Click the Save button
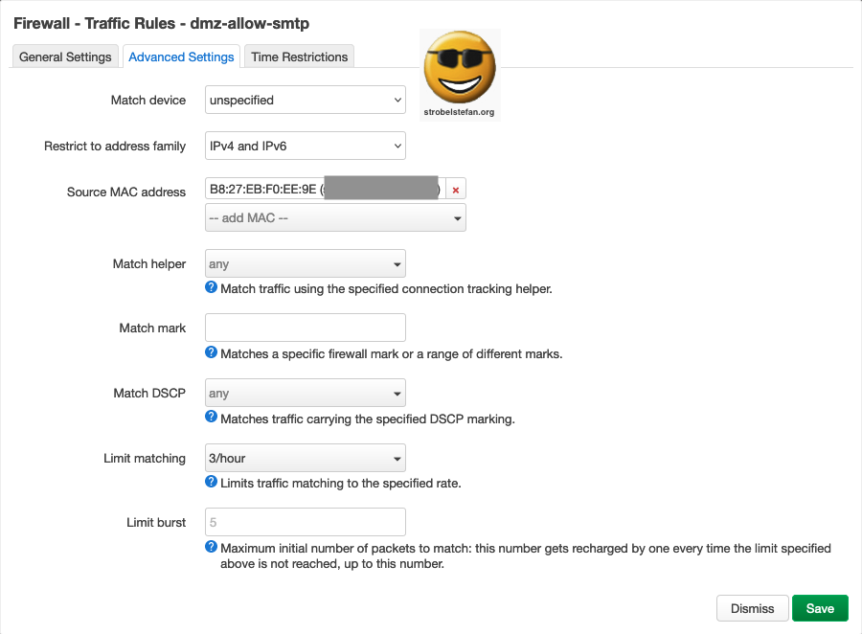 (x=820, y=608)
